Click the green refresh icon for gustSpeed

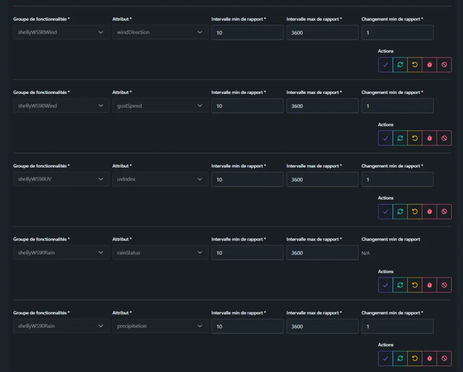click(x=400, y=138)
